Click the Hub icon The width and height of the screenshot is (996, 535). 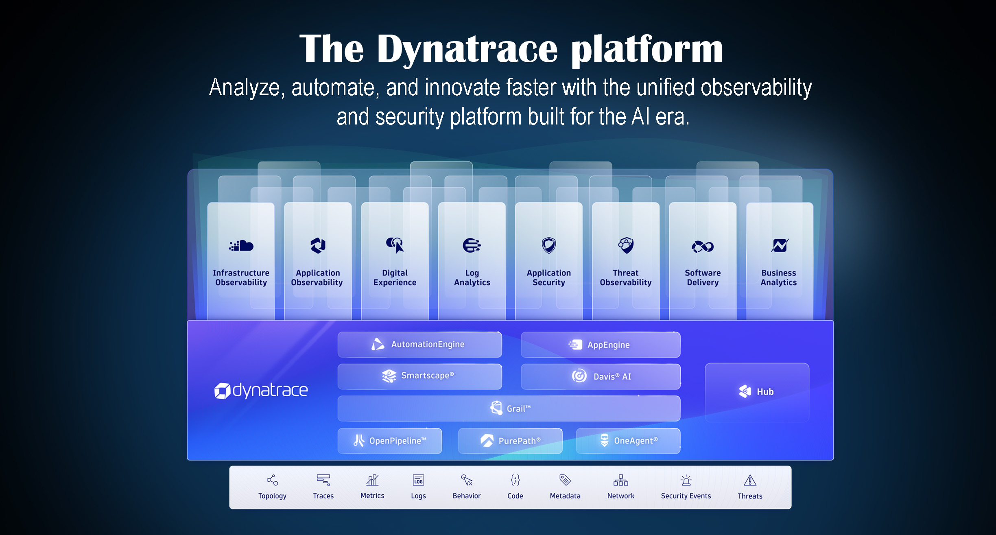tap(745, 391)
